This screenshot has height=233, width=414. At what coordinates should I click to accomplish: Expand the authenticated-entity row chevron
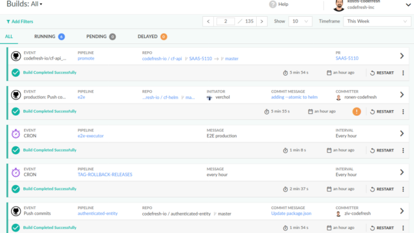(x=402, y=211)
